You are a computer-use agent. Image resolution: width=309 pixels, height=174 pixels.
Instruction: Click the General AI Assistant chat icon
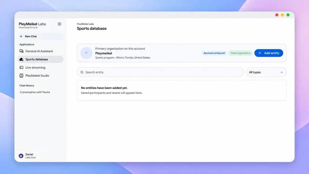click(x=21, y=51)
